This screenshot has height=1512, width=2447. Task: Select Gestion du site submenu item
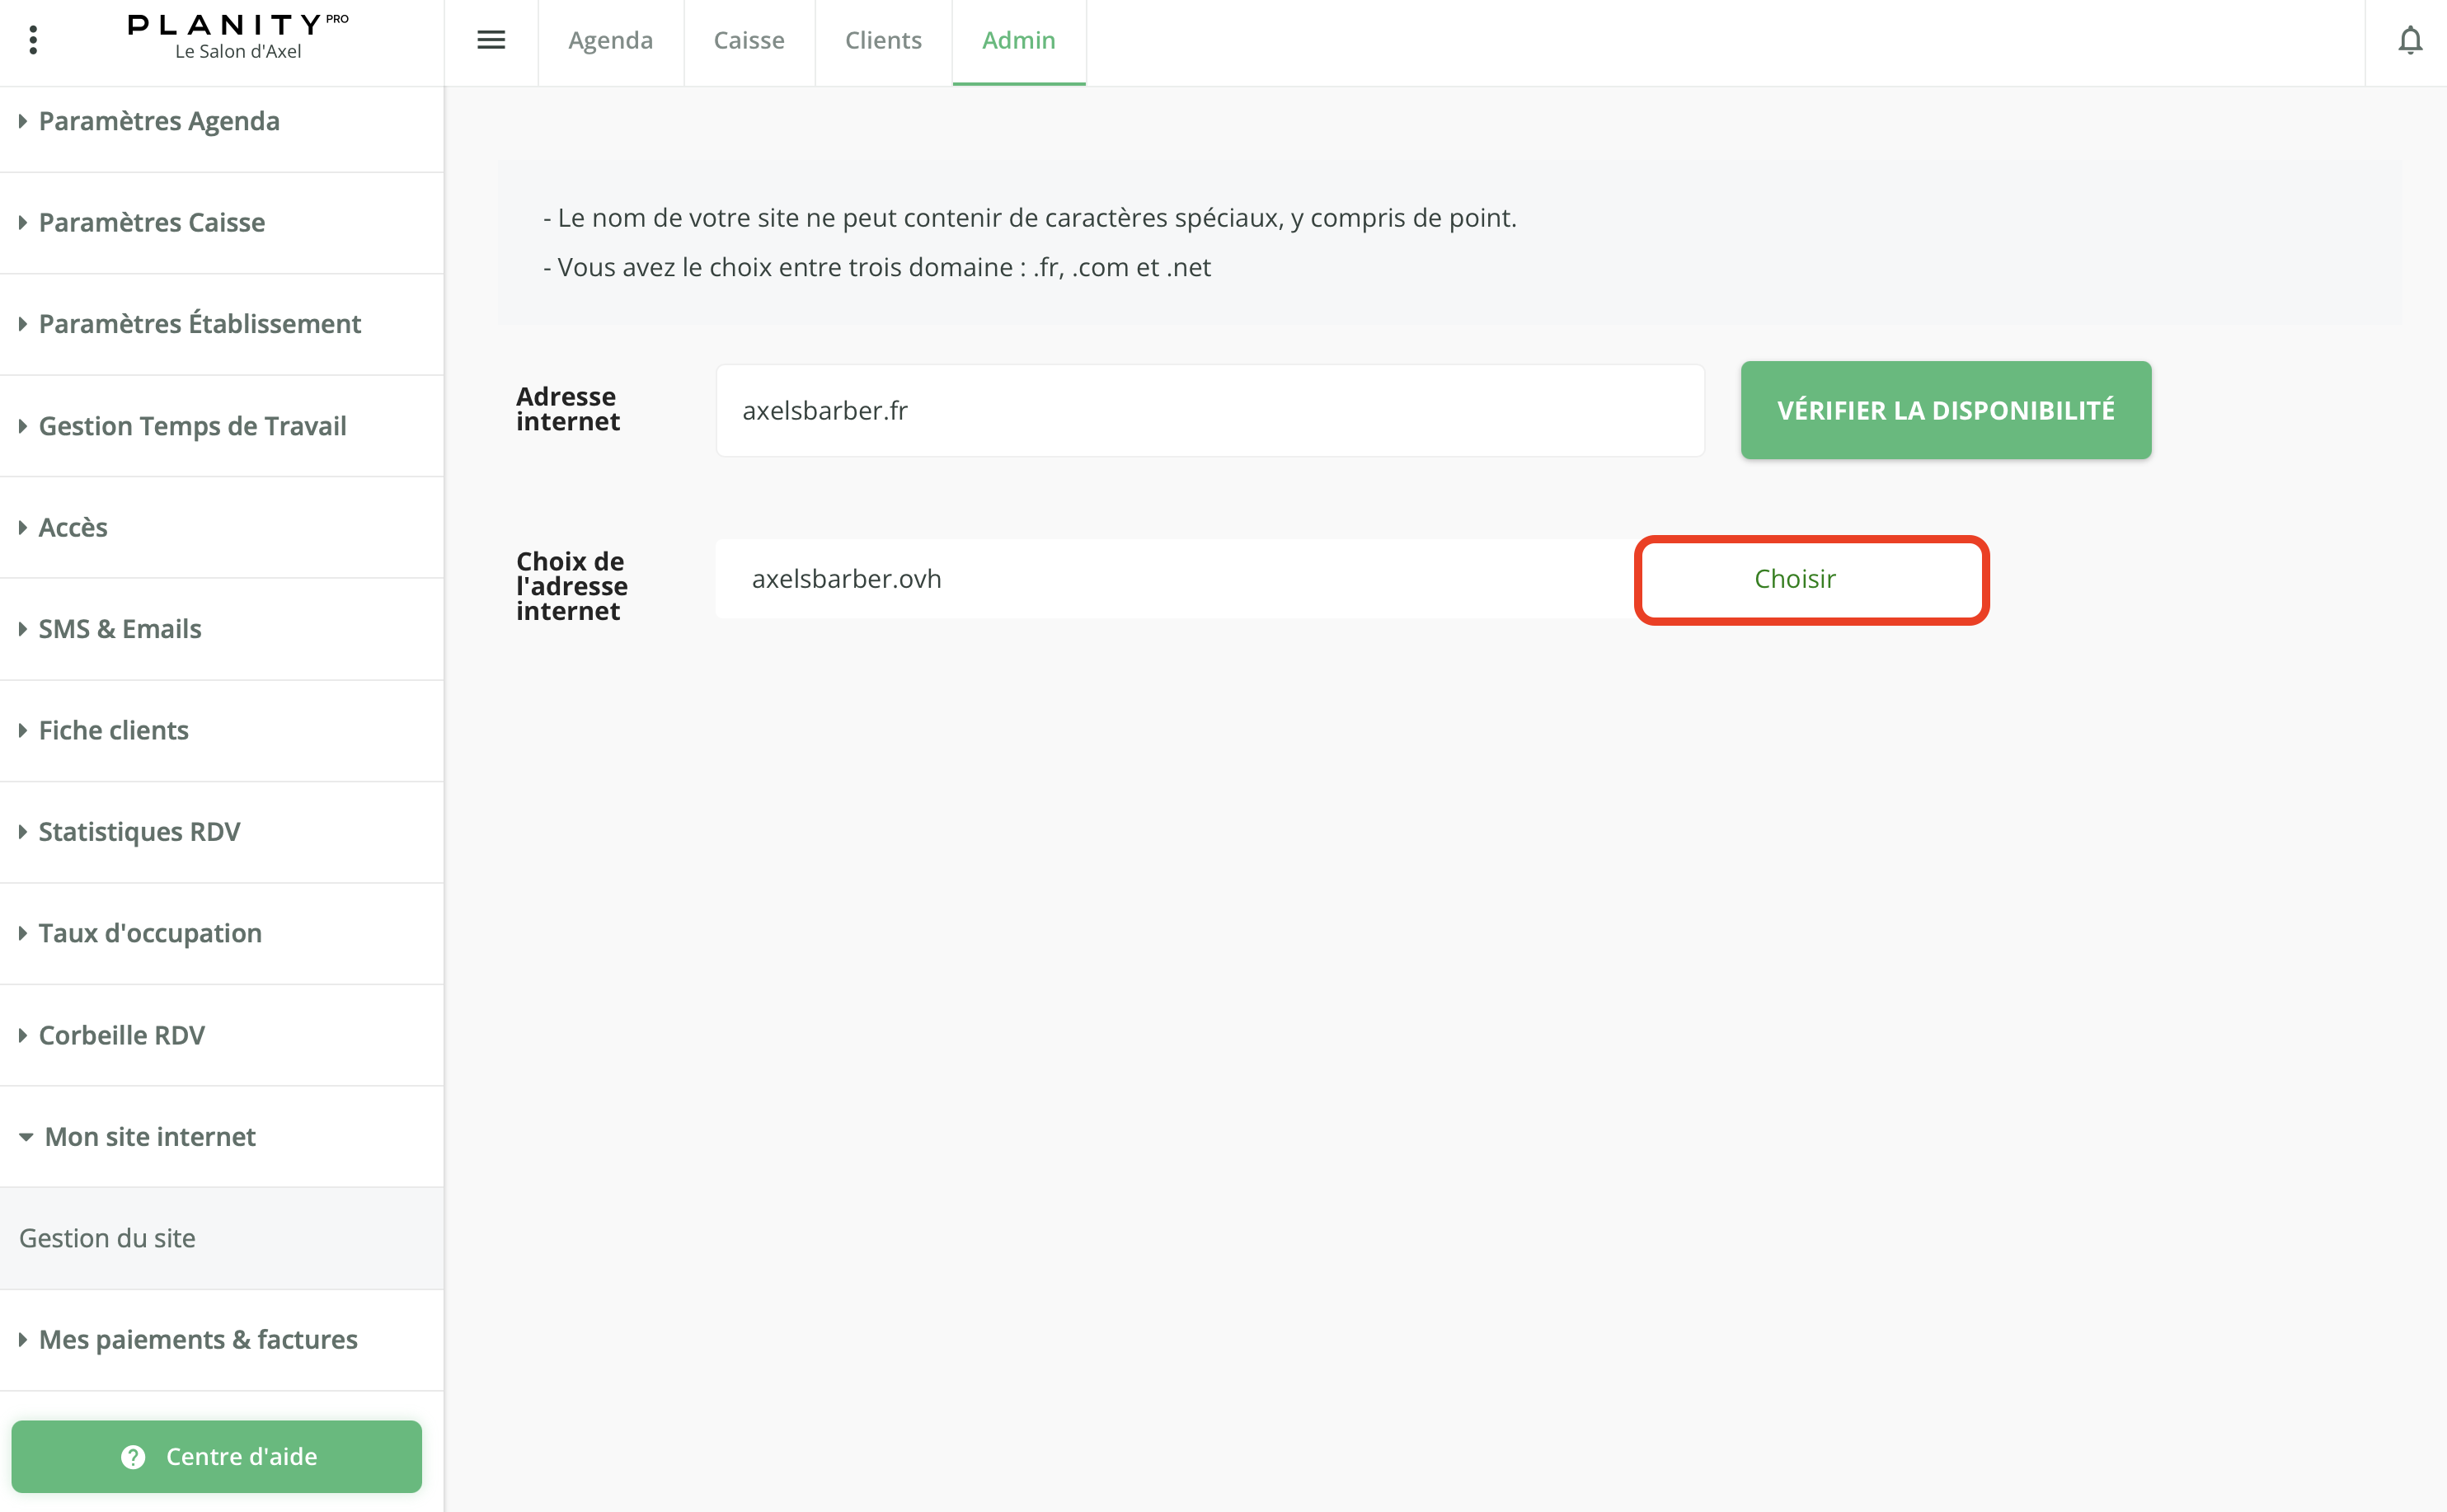tap(108, 1238)
